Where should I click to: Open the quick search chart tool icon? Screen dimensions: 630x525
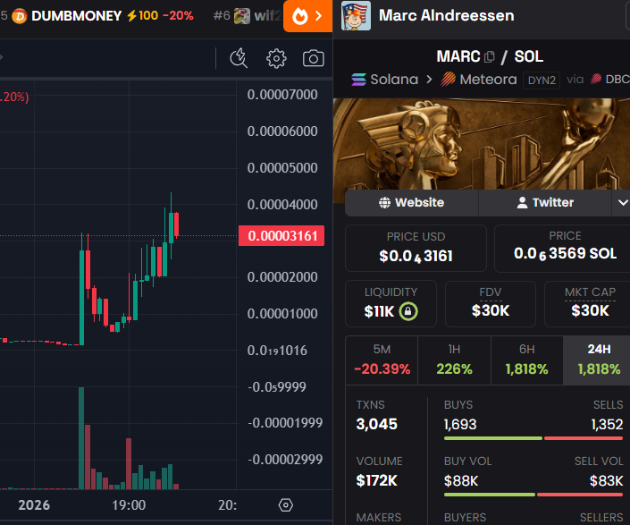pos(239,58)
